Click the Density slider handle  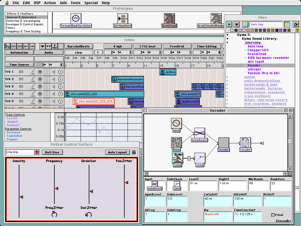(21, 197)
